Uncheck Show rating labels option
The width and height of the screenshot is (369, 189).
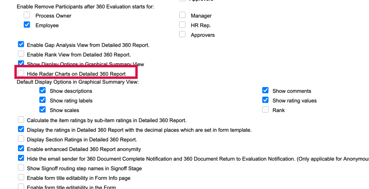(x=43, y=100)
